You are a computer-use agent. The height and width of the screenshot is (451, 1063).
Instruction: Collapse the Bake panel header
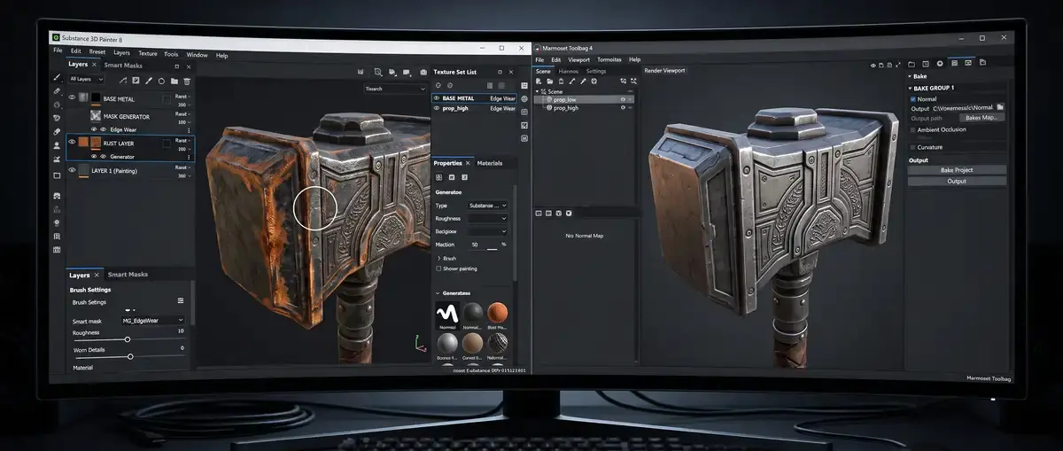point(910,76)
